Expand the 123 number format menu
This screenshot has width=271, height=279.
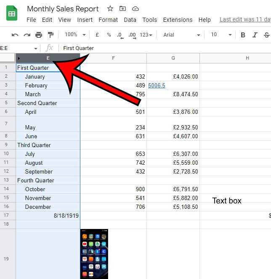[x=146, y=35]
